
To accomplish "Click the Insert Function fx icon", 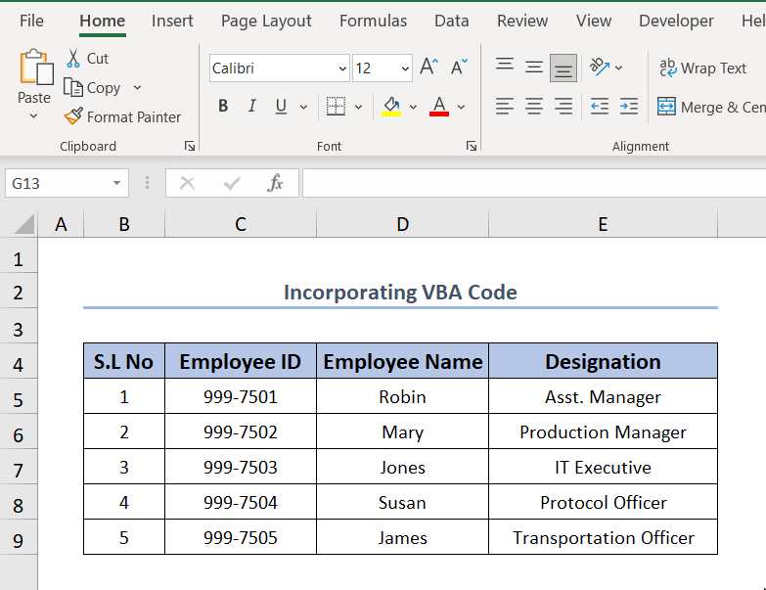I will [275, 183].
